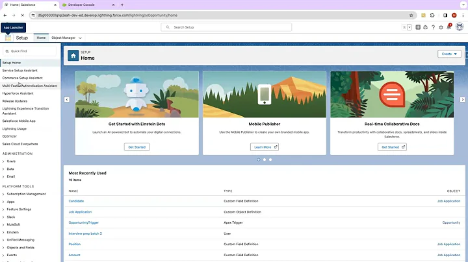The width and height of the screenshot is (468, 262).
Task: Open Global Actions plus icon
Action: tap(418, 27)
